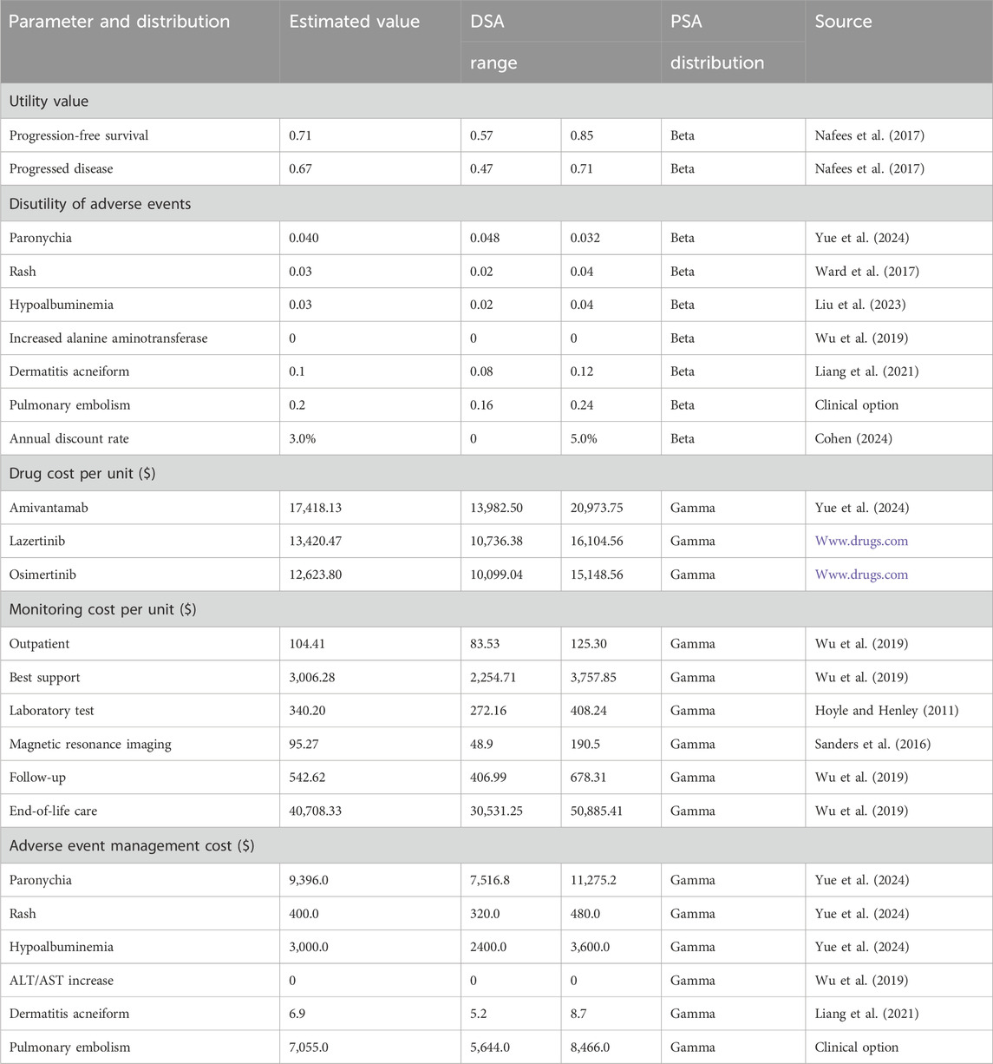Click the 'Parameter and distribution' column header
Image resolution: width=993 pixels, height=1064 pixels.
(120, 22)
